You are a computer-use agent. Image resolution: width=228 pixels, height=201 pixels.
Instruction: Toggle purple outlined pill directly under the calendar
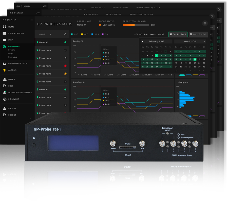202,75
